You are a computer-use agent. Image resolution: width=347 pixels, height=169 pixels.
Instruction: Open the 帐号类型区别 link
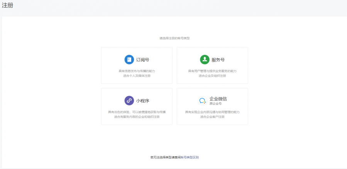pos(190,157)
